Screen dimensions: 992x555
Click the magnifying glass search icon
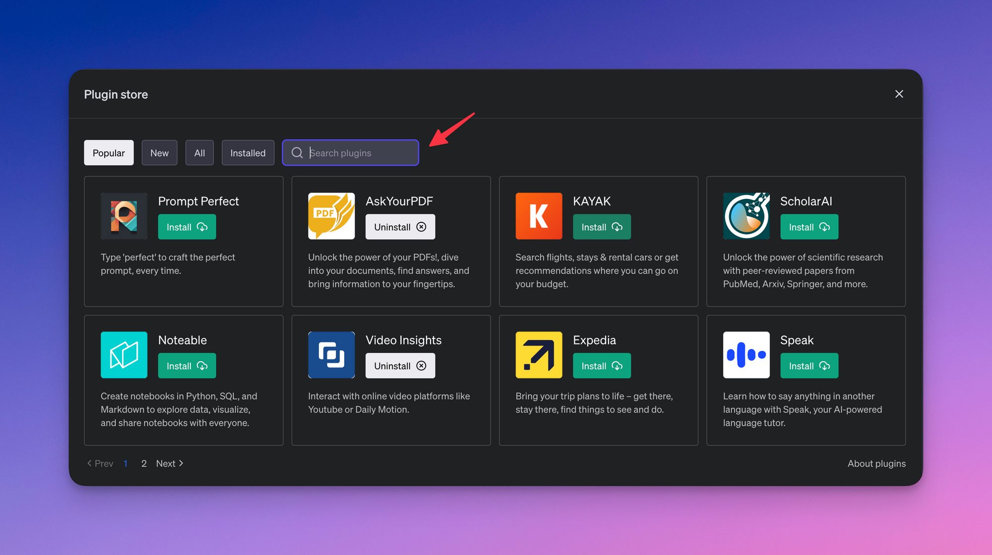(x=297, y=153)
